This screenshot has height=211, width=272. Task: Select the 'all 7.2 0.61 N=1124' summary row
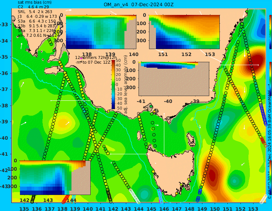click(x=38, y=36)
